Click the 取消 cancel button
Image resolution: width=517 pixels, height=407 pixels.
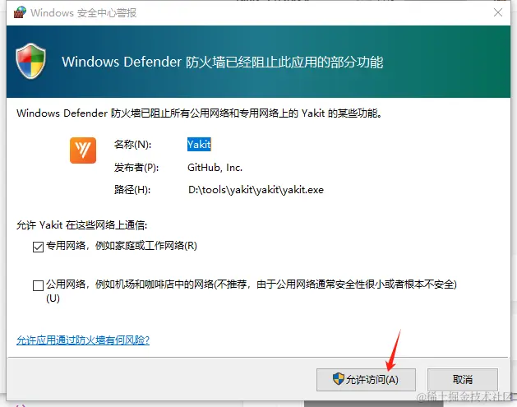pyautogui.click(x=463, y=380)
